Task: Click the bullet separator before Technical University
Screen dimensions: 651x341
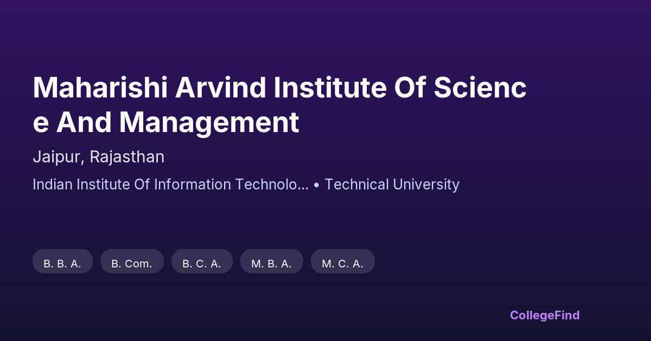Action: pyautogui.click(x=316, y=185)
